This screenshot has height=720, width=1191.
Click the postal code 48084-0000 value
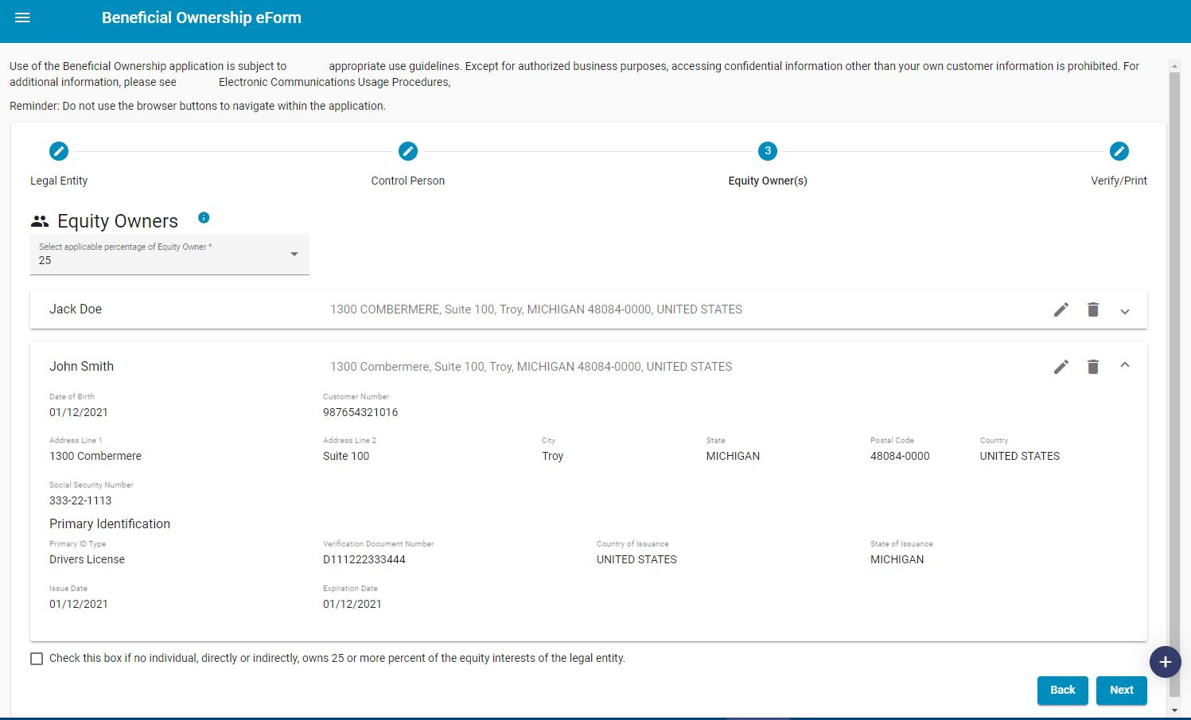[x=900, y=456]
